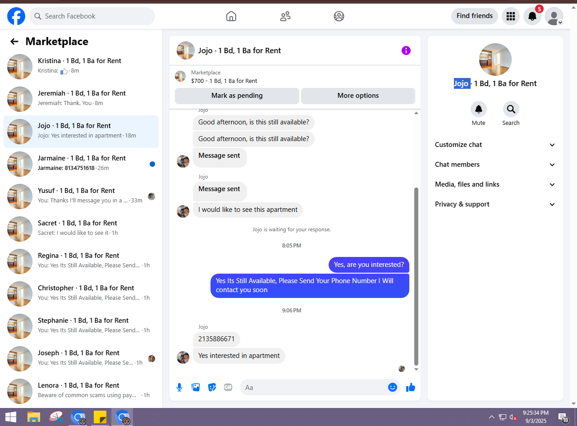This screenshot has width=577, height=426.
Task: Choose a sticker to send
Action: click(x=212, y=387)
